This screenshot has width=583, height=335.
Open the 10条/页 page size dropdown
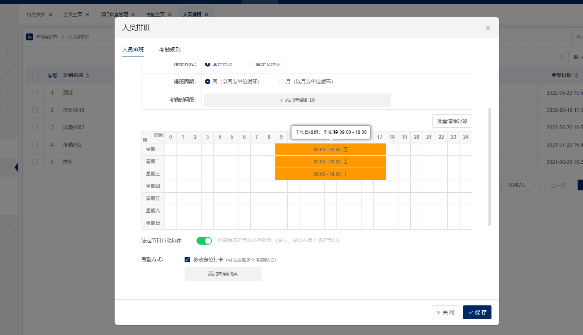tap(521, 185)
